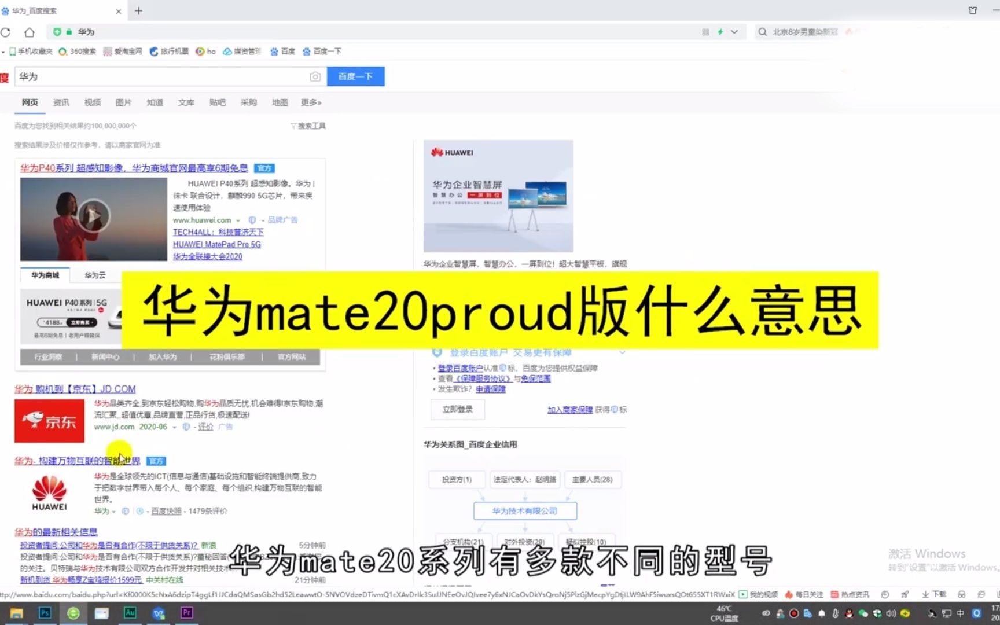The height and width of the screenshot is (625, 1000).
Task: Expand the address bar dropdown chevron
Action: pos(734,32)
